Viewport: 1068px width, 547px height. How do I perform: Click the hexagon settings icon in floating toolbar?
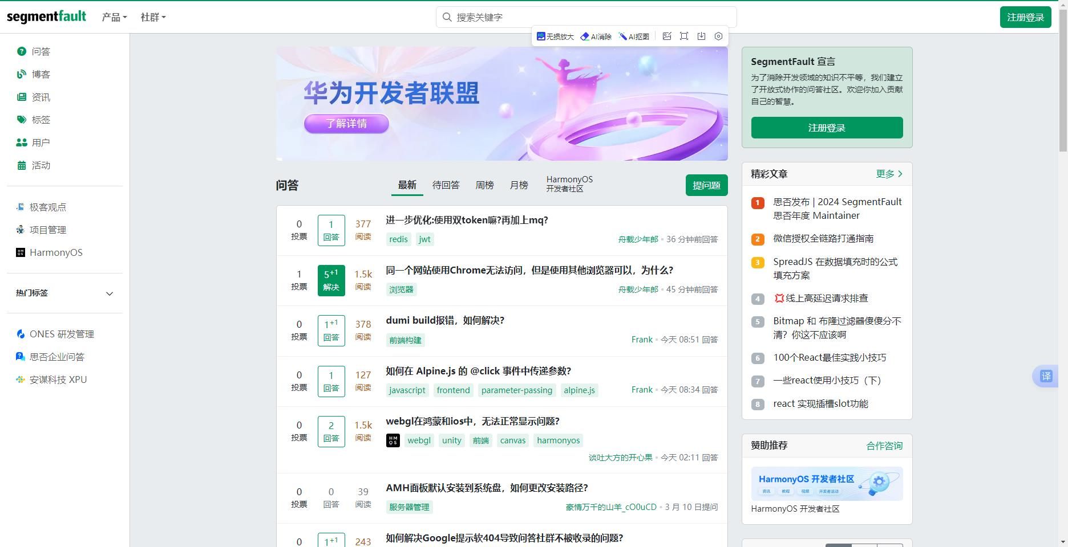(718, 36)
